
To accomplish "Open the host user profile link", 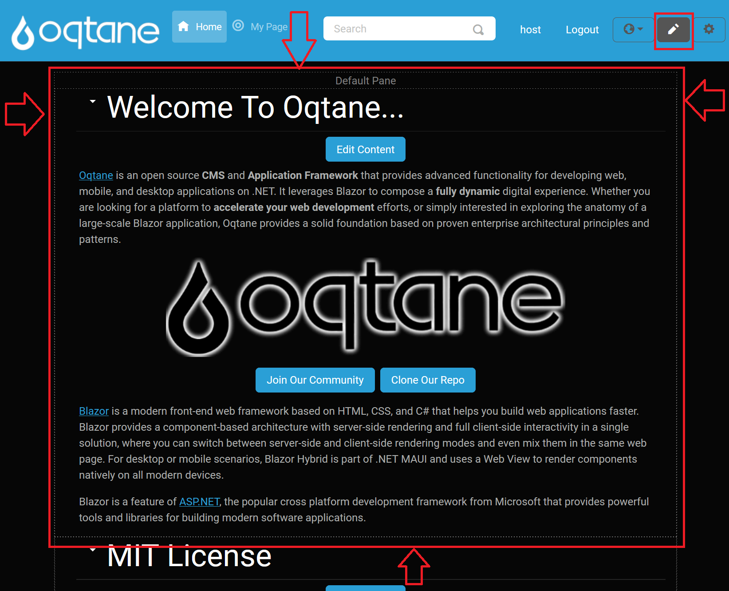I will coord(530,30).
